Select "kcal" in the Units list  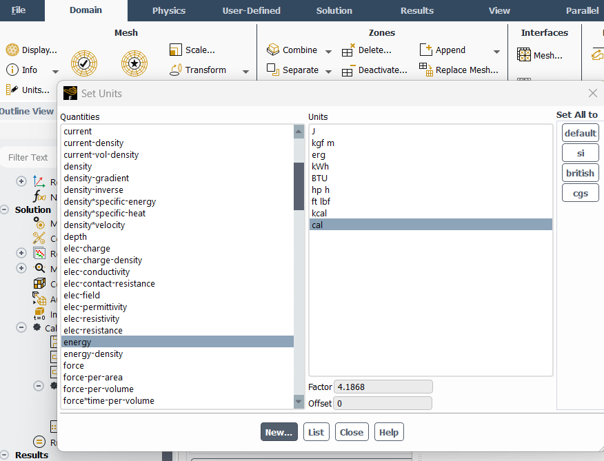click(x=431, y=213)
